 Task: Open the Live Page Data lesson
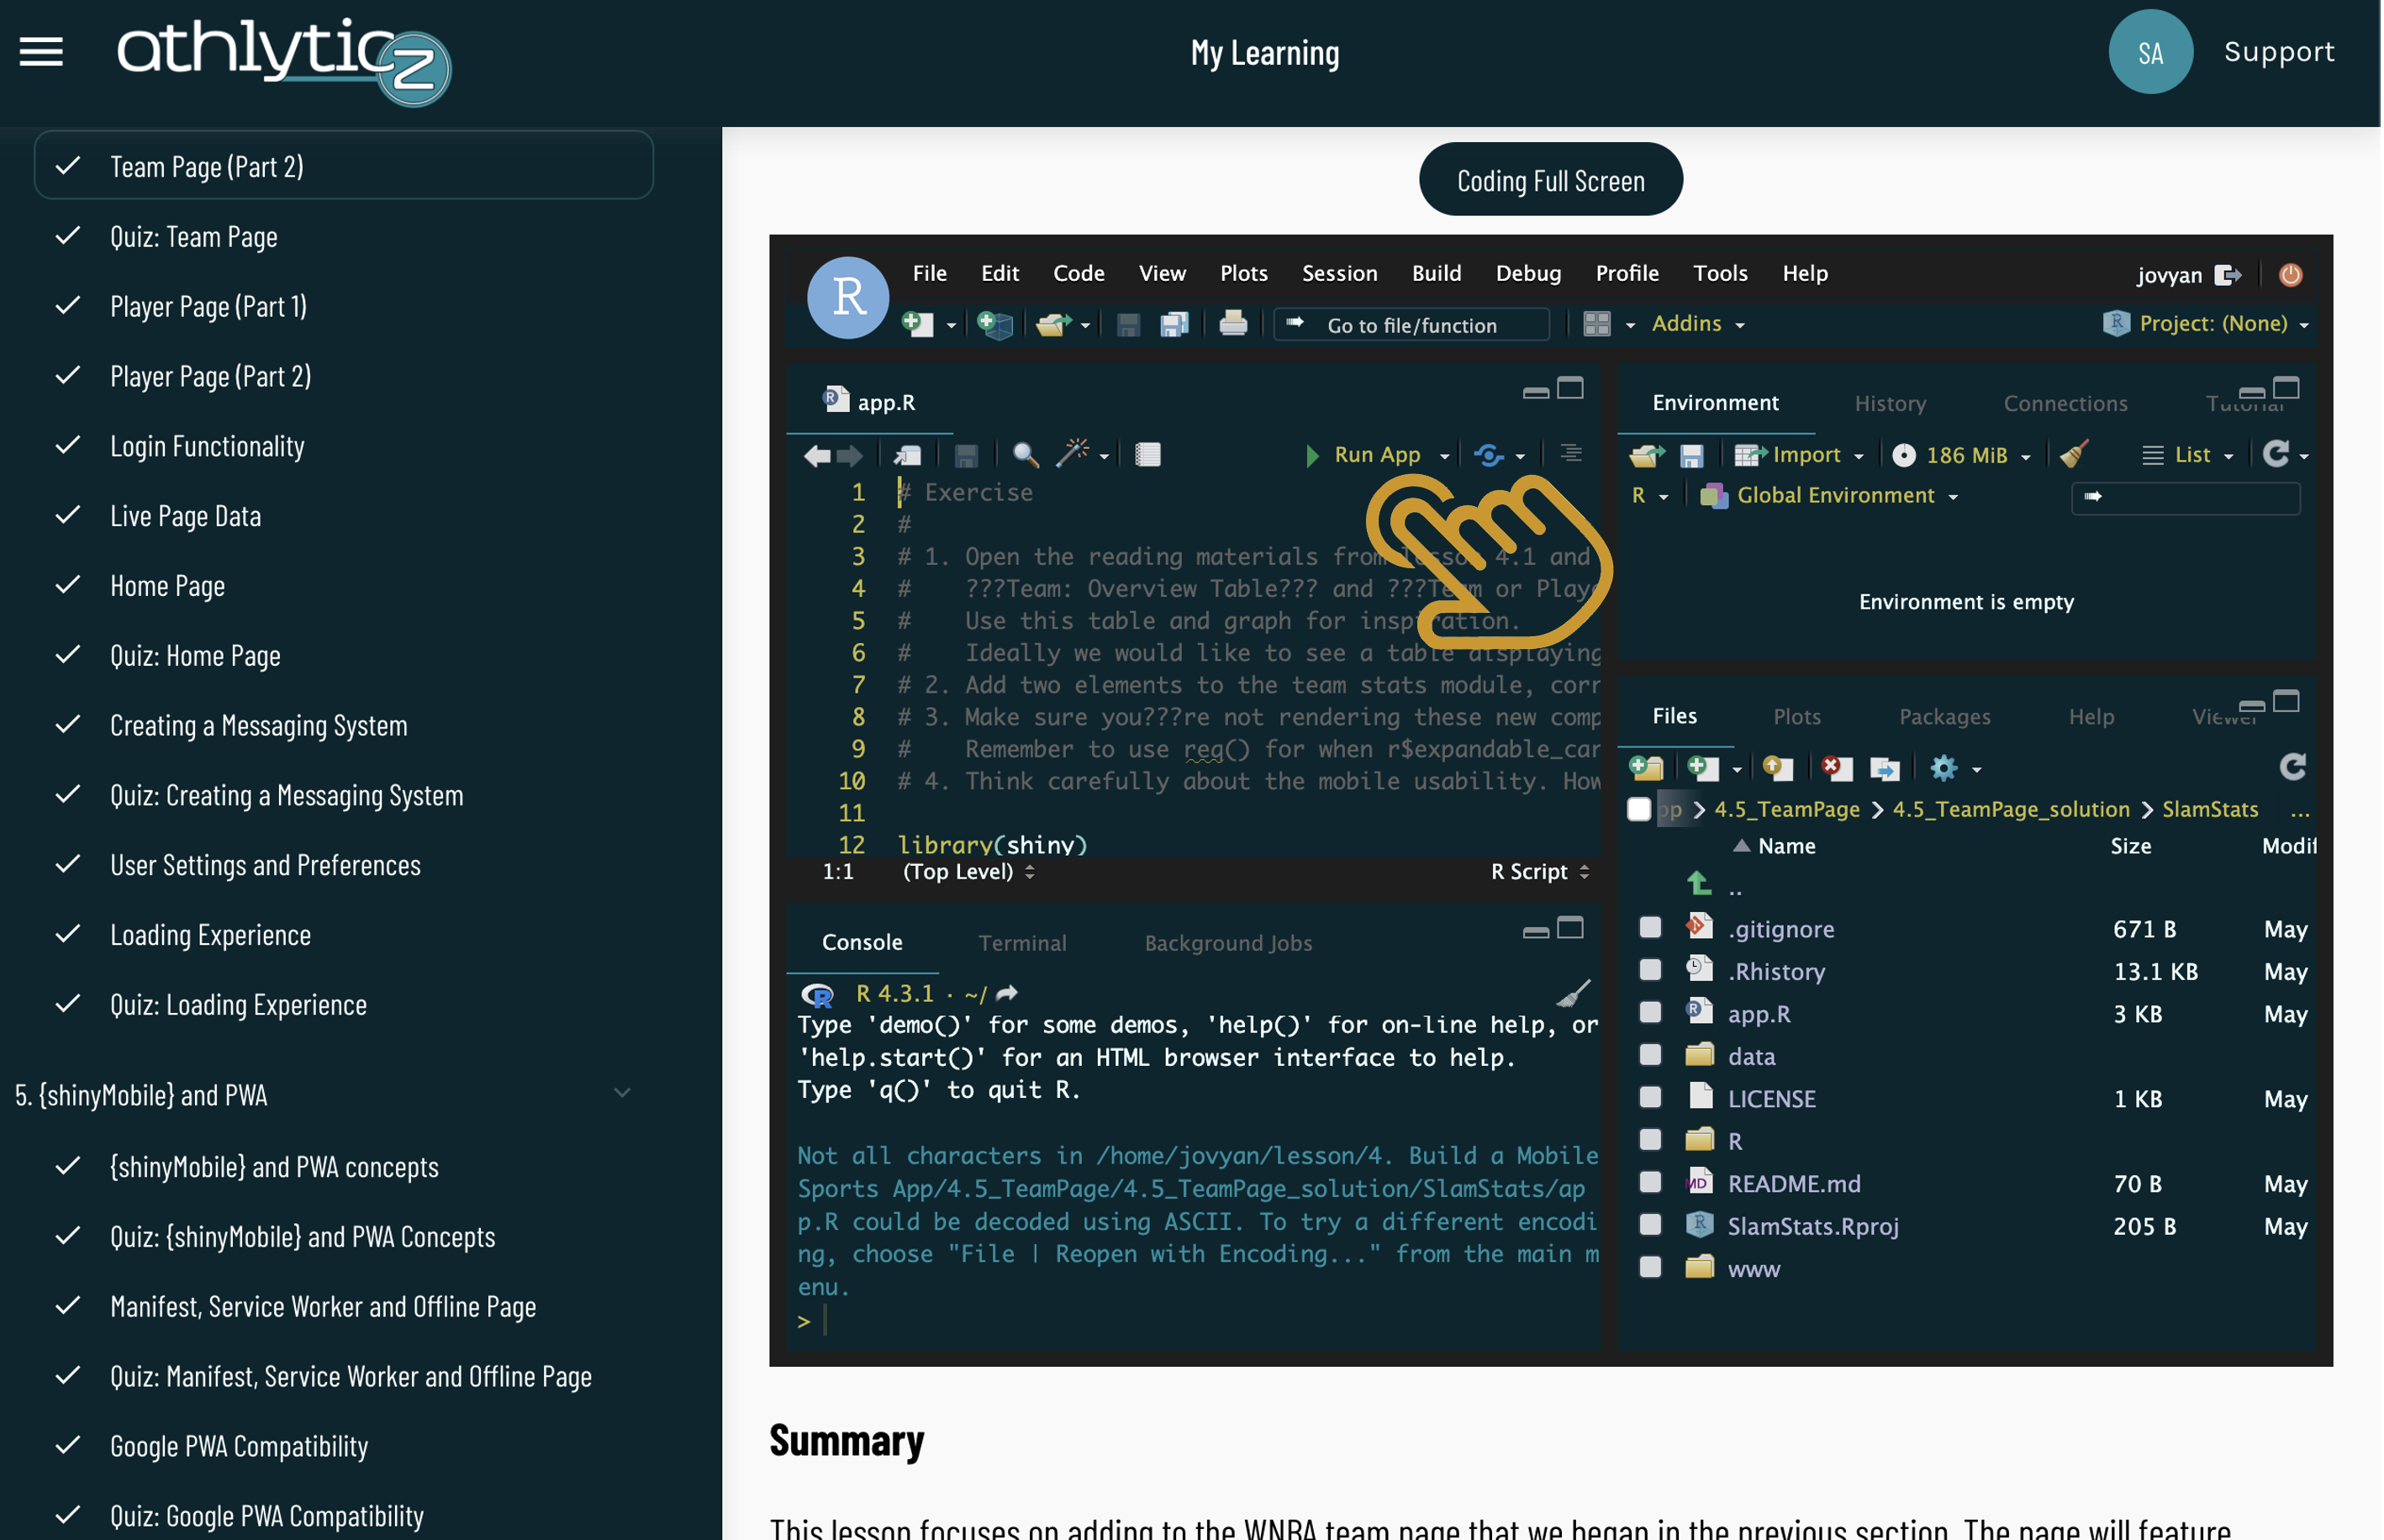point(186,517)
